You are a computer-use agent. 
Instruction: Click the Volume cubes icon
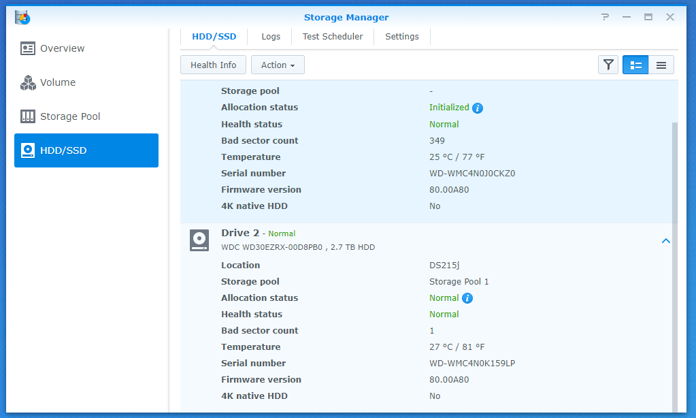pyautogui.click(x=28, y=82)
